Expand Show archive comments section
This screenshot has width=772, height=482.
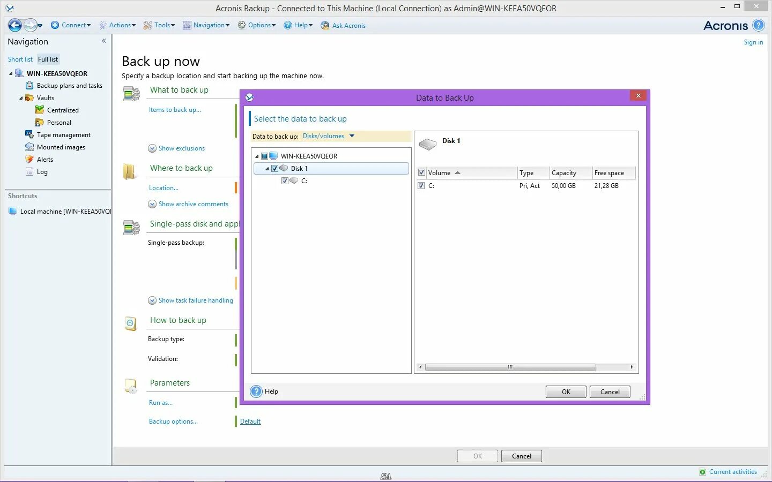point(188,204)
